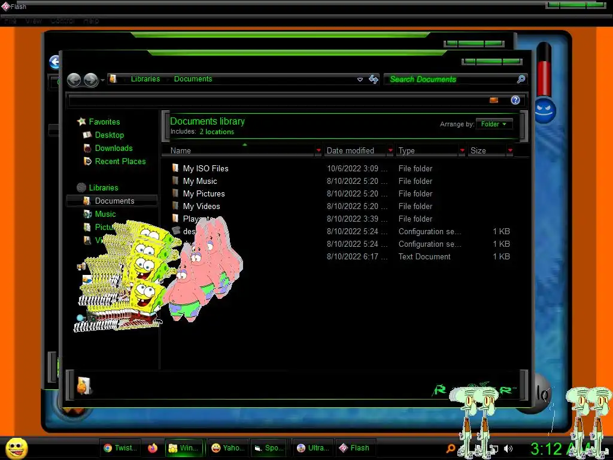Click the search magnifier in Search Documents
The height and width of the screenshot is (460, 613).
point(521,80)
